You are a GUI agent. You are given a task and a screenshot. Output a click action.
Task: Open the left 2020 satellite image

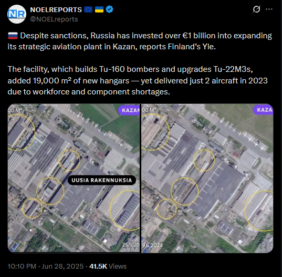pyautogui.click(x=74, y=178)
